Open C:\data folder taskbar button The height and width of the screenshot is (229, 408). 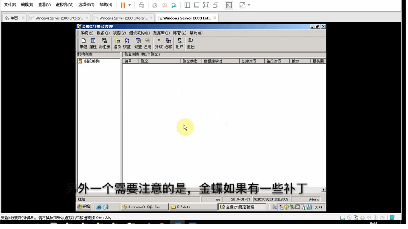coord(193,207)
